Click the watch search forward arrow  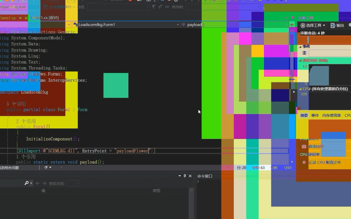click(x=44, y=183)
